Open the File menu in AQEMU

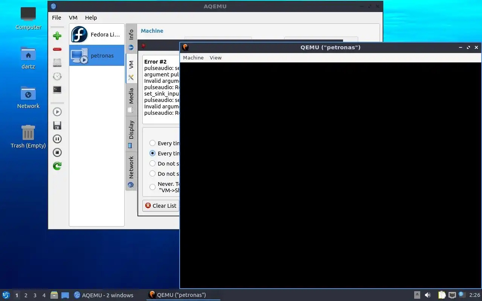[56, 17]
